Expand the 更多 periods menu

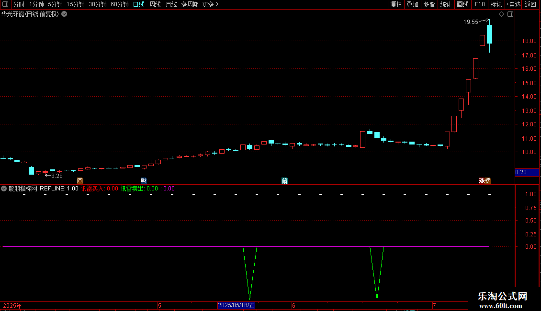pyautogui.click(x=210, y=4)
